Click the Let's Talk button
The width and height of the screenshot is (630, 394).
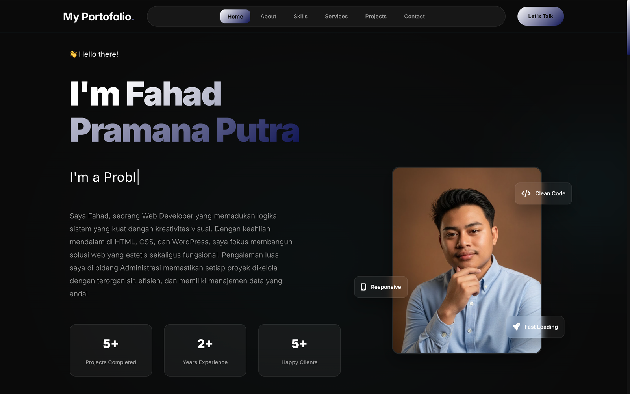pos(541,17)
